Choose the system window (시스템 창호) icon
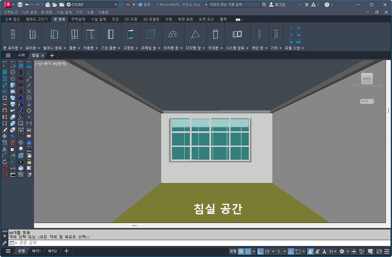This screenshot has width=392, height=257. click(x=237, y=34)
